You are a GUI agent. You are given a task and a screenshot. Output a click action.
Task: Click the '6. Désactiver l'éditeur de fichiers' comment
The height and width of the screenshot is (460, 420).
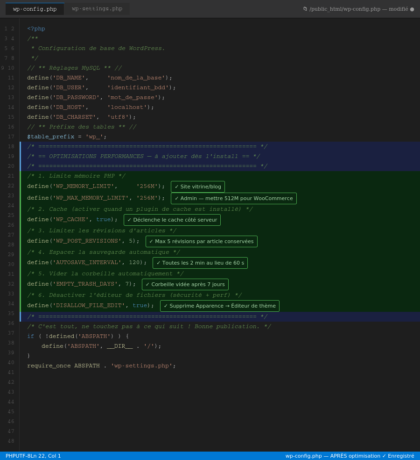tap(134, 295)
